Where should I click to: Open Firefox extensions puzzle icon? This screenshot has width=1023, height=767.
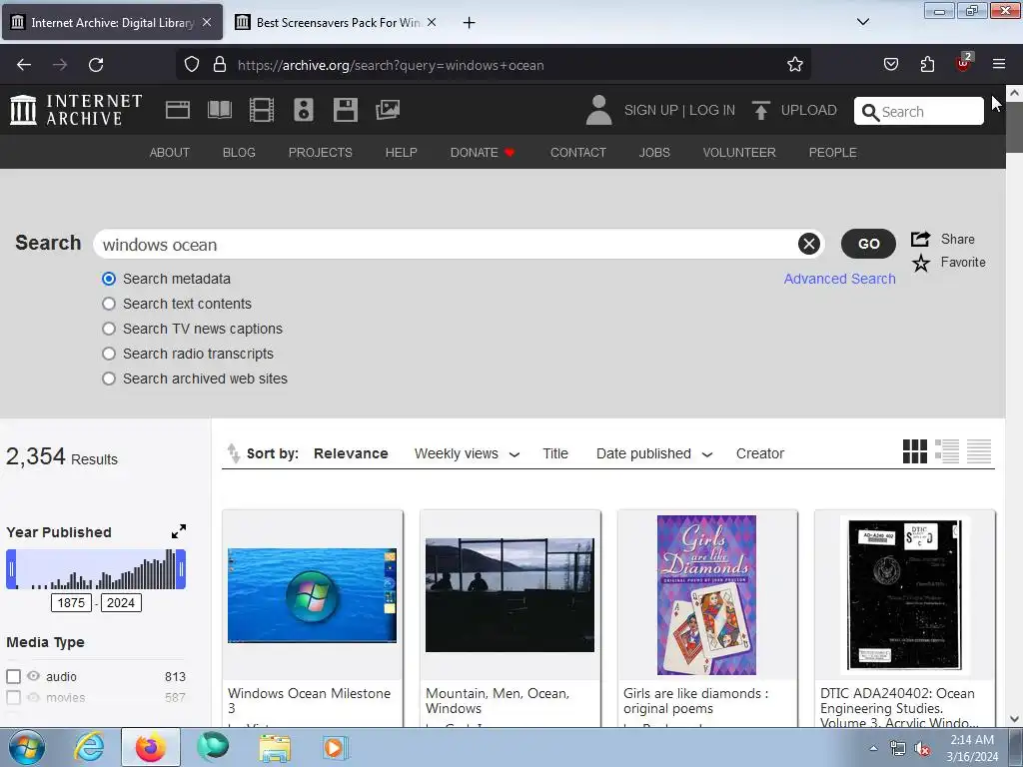(x=927, y=64)
